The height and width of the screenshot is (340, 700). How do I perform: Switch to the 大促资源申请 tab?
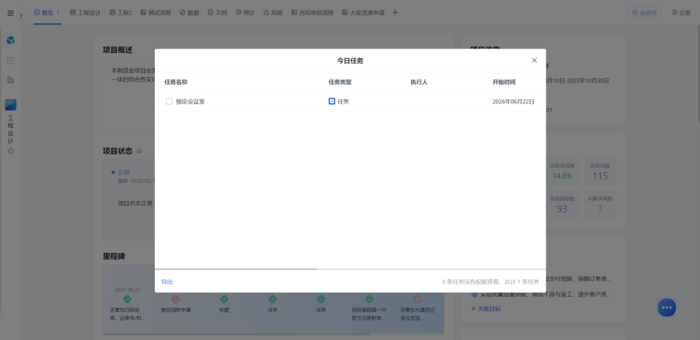pyautogui.click(x=364, y=12)
